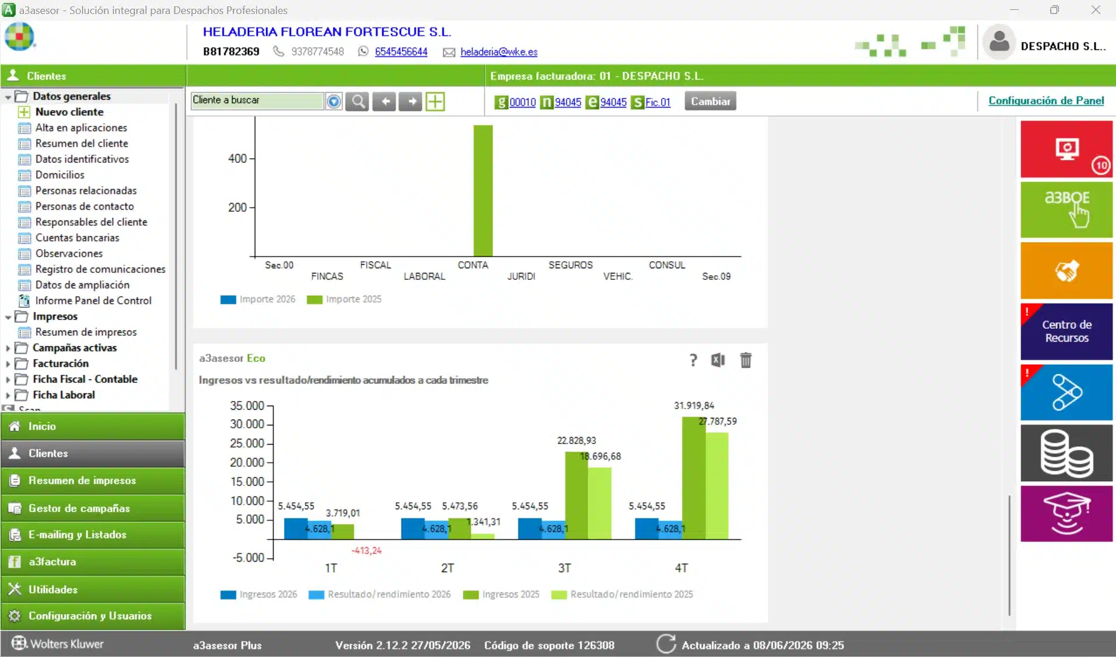Open Informe Panel de Control

(x=93, y=300)
